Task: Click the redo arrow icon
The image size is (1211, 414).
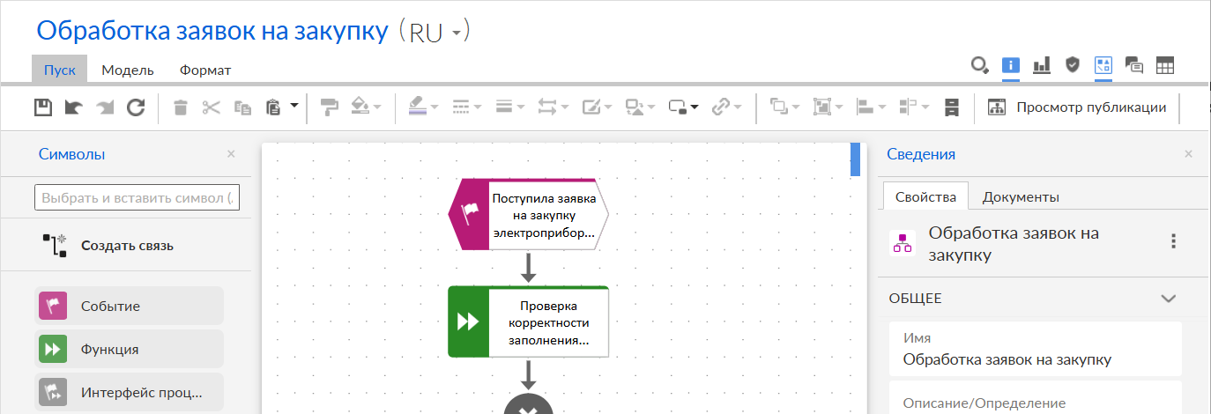Action: [x=105, y=107]
